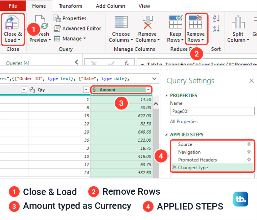Open query Properties

tap(70, 18)
